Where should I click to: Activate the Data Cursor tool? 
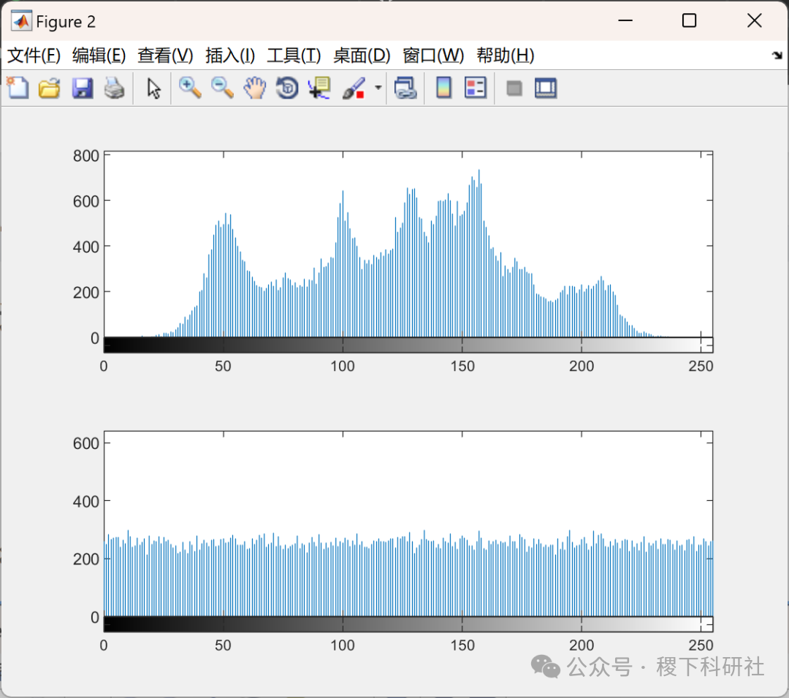[x=319, y=88]
